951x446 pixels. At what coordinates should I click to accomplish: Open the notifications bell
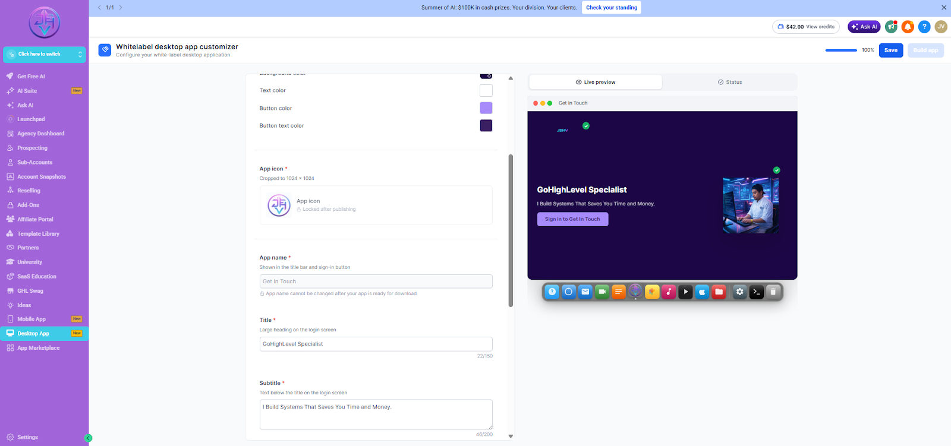(908, 27)
